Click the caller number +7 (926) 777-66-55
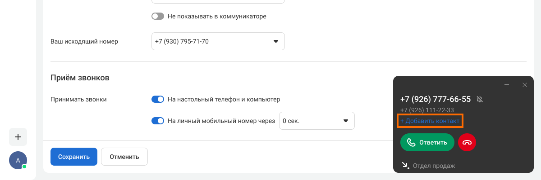Image resolution: width=541 pixels, height=180 pixels. pyautogui.click(x=436, y=99)
